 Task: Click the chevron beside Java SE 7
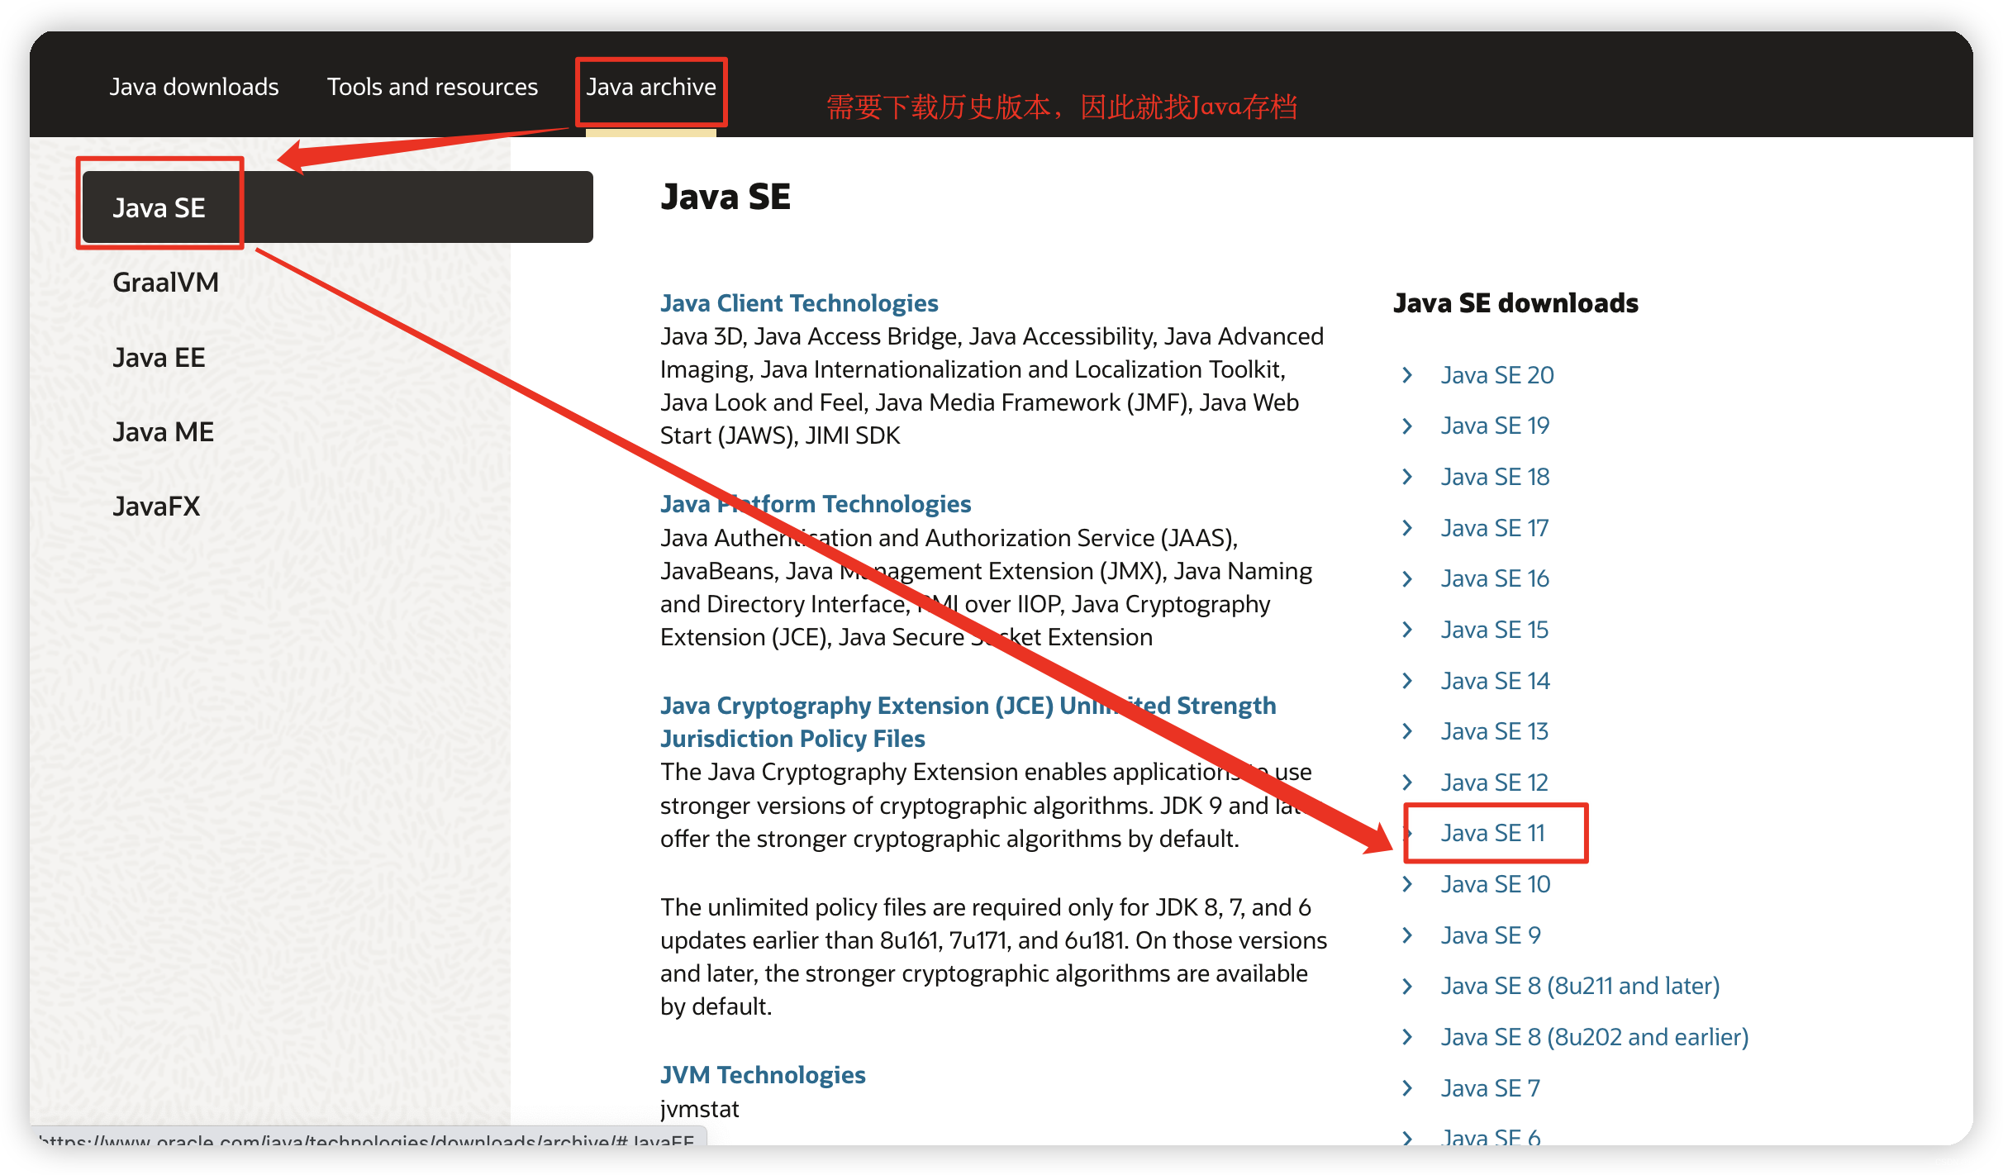[x=1407, y=1088]
